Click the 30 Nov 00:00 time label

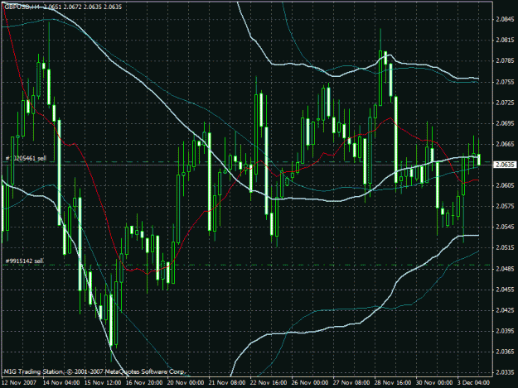(434, 383)
